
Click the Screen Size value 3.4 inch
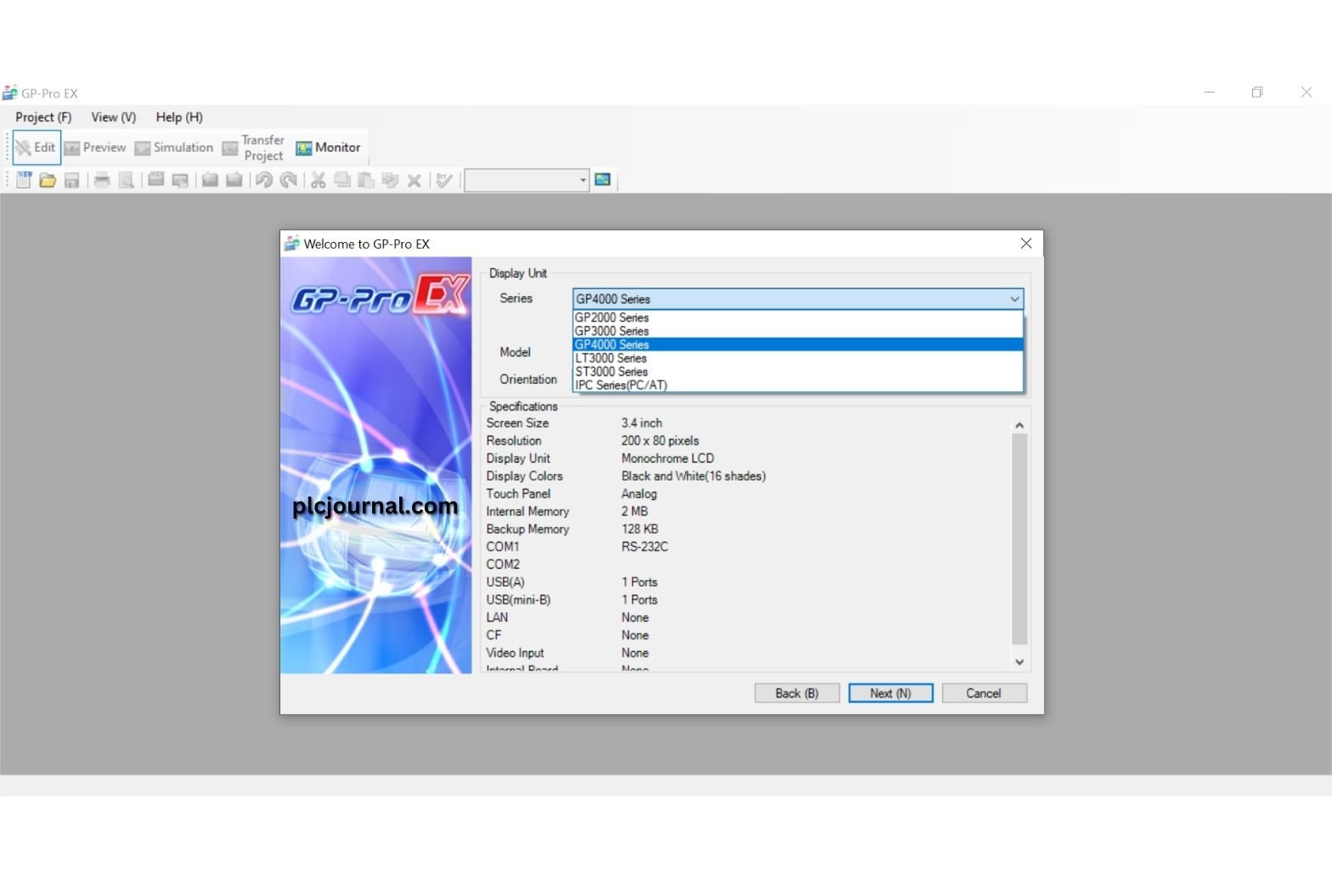[x=641, y=423]
